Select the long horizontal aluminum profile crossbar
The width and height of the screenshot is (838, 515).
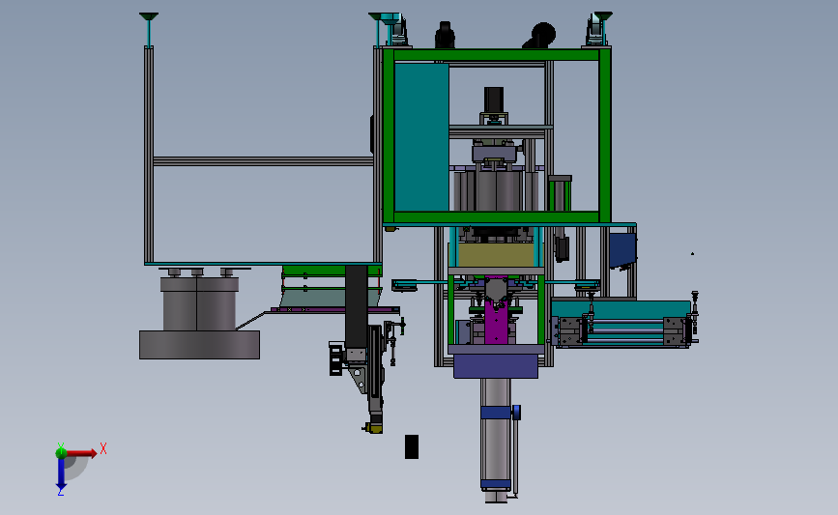263,160
